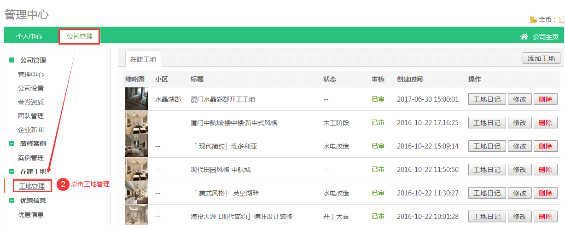Delete the 「现代简约」维多利亚 entry
Viewport: 565px width, 229px height.
[x=545, y=146]
